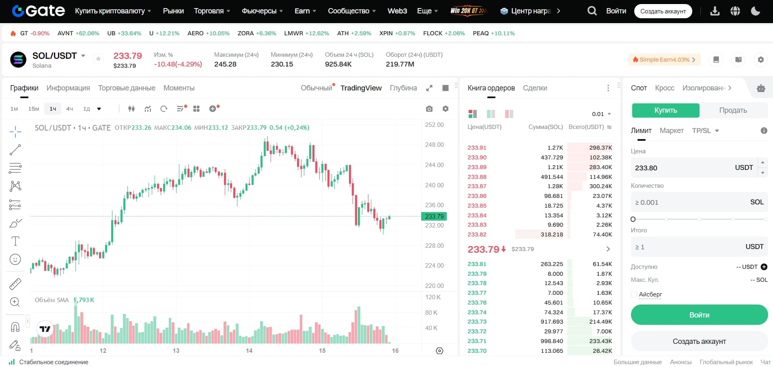Show order book bids only view
This screenshot has height=367, width=773.
click(x=491, y=114)
